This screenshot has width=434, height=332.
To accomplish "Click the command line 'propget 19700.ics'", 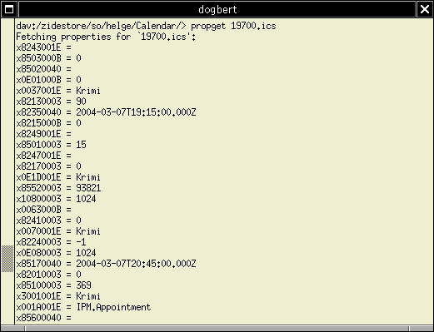I will pos(233,26).
